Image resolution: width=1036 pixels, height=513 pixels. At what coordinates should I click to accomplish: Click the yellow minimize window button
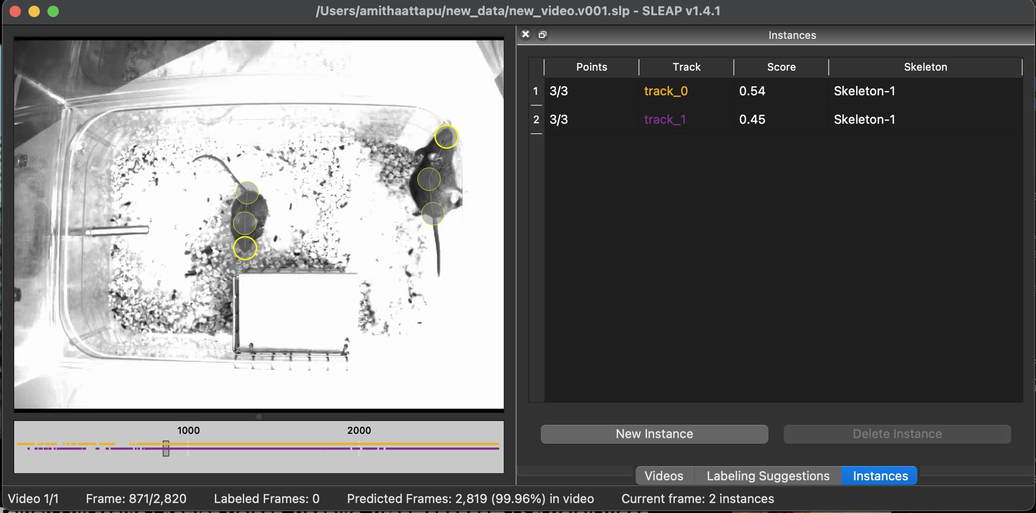(x=34, y=11)
